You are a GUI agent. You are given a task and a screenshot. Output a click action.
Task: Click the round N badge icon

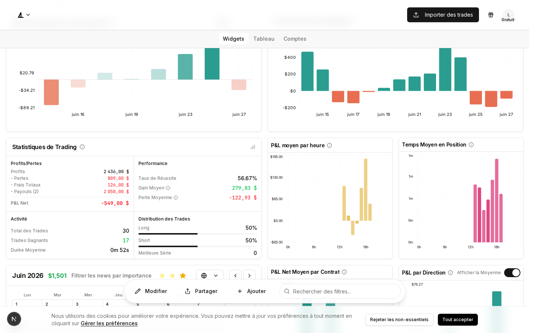point(14,319)
